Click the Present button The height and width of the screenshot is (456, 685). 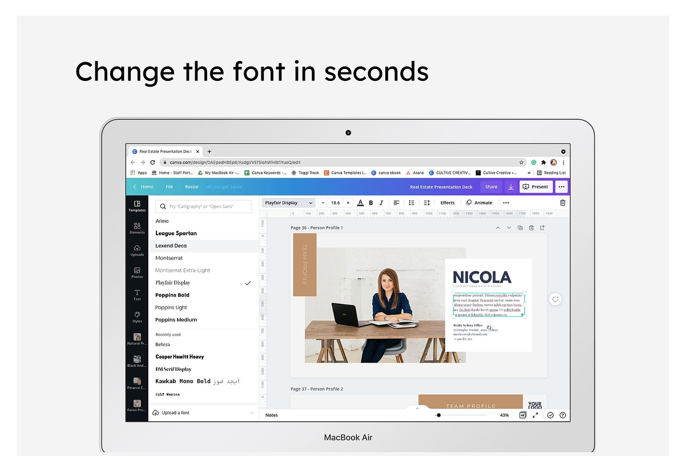click(x=535, y=187)
